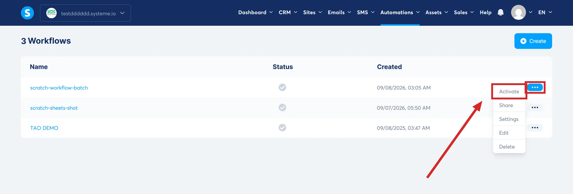Open the user profile avatar menu
The width and height of the screenshot is (573, 194).
click(518, 12)
